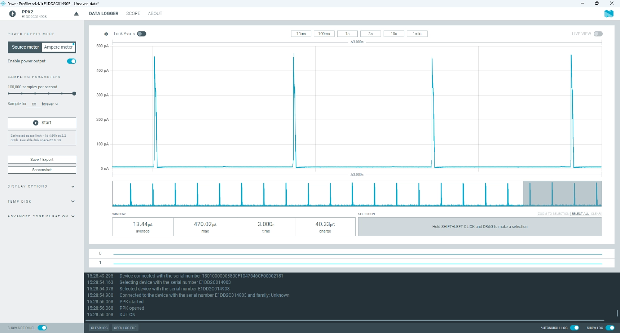Select Ampere meter mode
The height and width of the screenshot is (333, 620).
click(58, 47)
